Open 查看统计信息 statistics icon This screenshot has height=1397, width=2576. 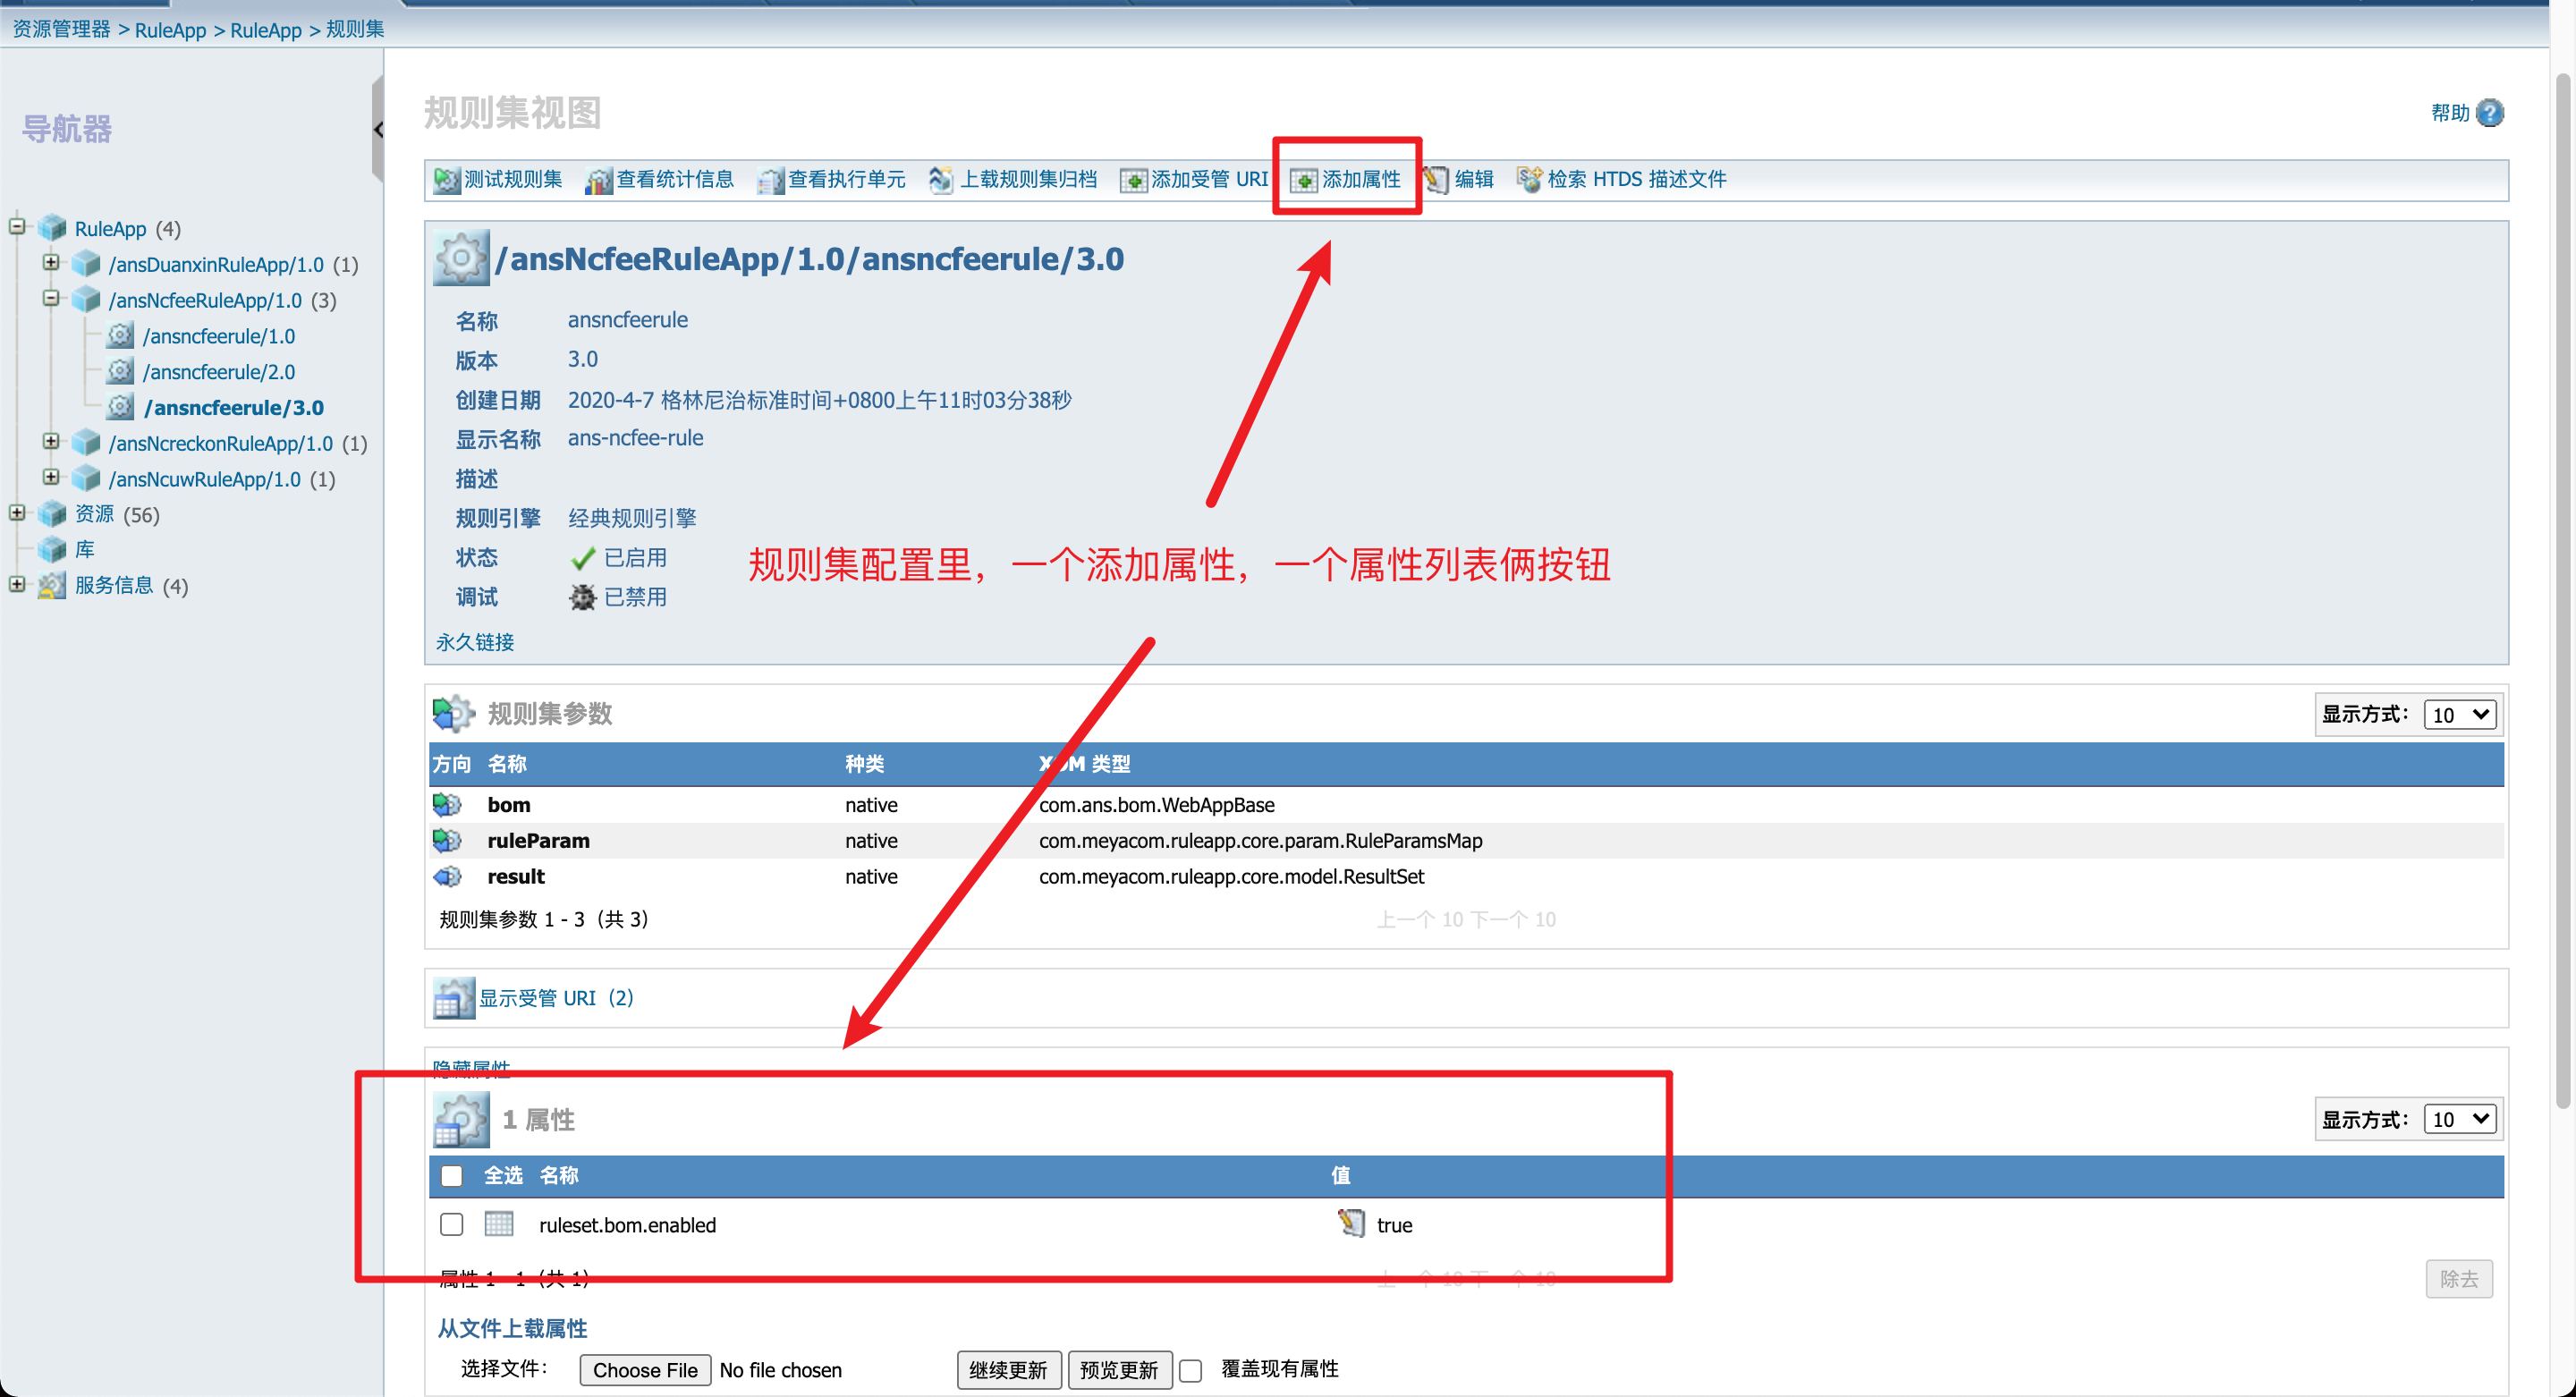pos(598,180)
